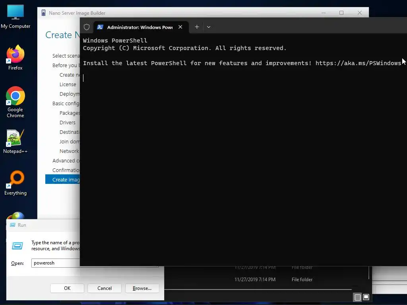Maximize the Nano Server Image Builder window
Screen dimensions: 407x305
pyautogui.click(x=341, y=13)
